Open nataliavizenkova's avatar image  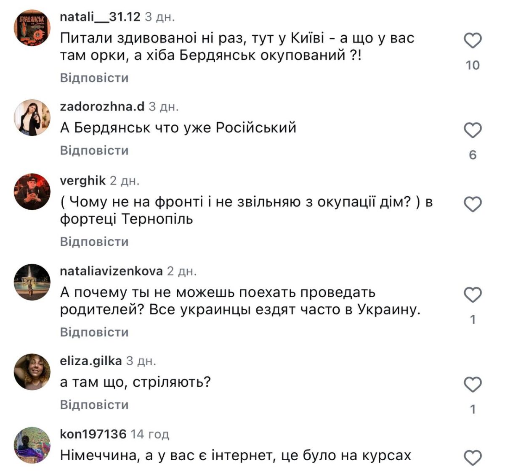(x=32, y=282)
